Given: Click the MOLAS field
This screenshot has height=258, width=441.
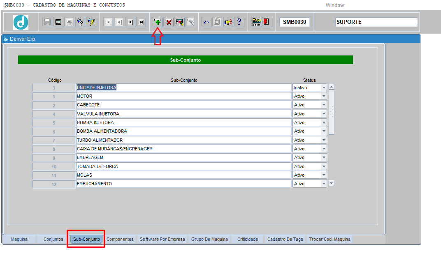Looking at the screenshot, I should tap(183, 175).
